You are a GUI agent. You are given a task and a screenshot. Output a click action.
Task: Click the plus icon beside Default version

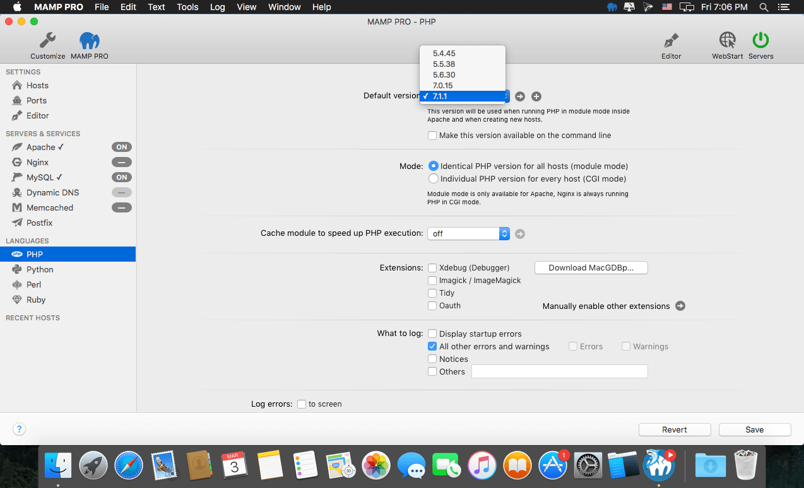(x=536, y=96)
